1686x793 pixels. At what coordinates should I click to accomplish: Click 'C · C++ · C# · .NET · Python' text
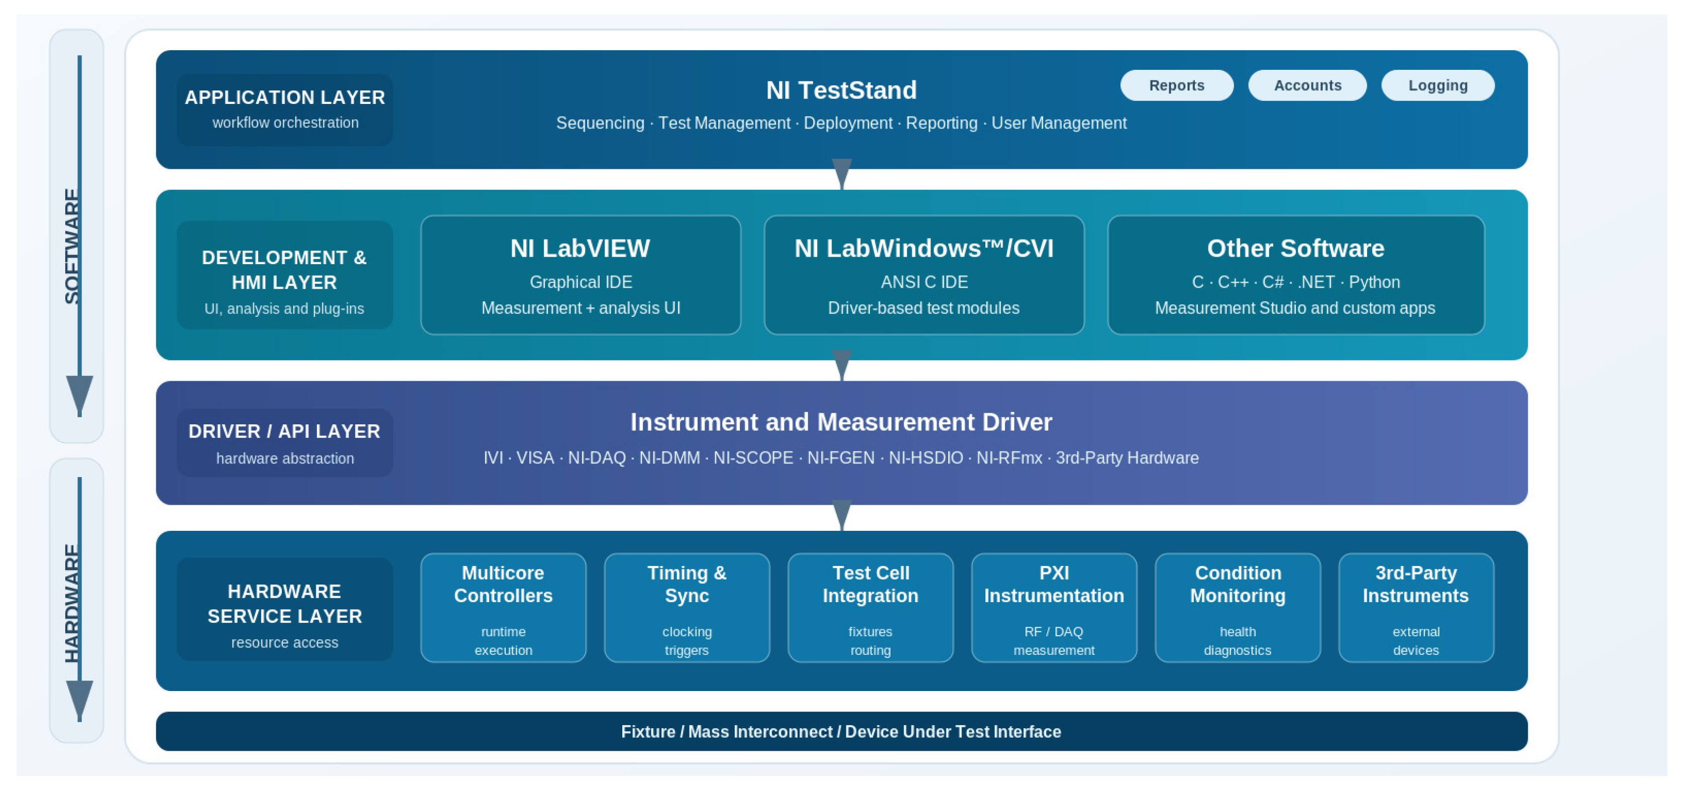pyautogui.click(x=1295, y=282)
